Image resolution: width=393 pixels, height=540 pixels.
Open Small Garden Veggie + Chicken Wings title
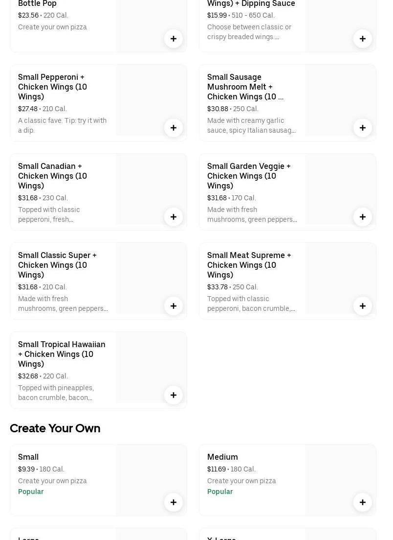pyautogui.click(x=249, y=176)
